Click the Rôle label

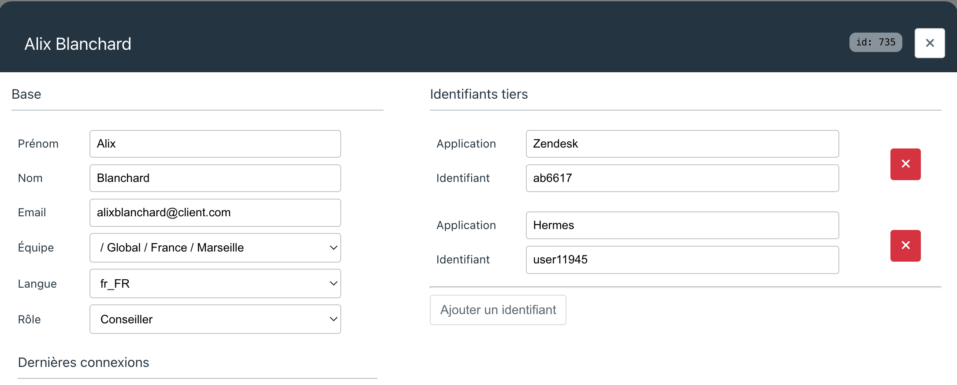pos(30,319)
